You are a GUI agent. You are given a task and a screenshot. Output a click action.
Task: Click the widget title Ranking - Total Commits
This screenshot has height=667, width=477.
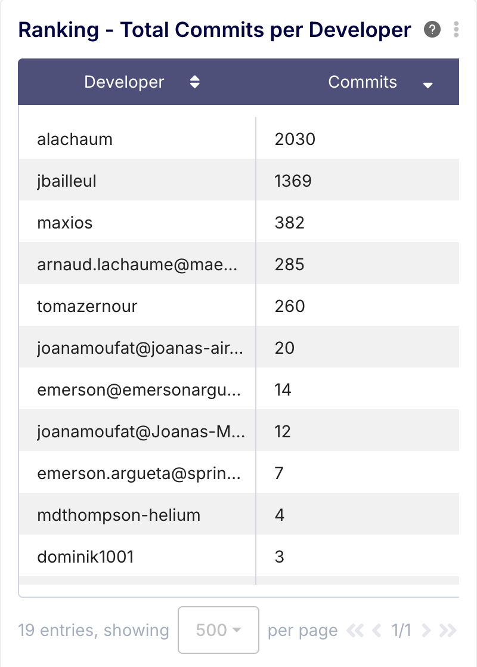point(215,29)
